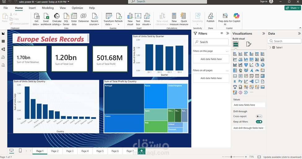
Task: Click Update available status link
Action: click(282, 157)
